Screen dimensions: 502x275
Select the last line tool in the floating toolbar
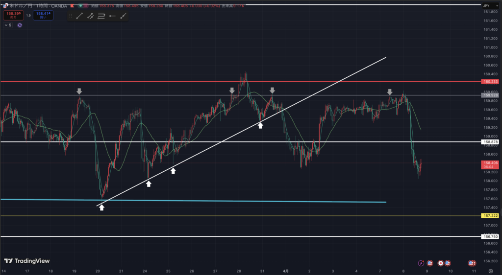click(123, 16)
